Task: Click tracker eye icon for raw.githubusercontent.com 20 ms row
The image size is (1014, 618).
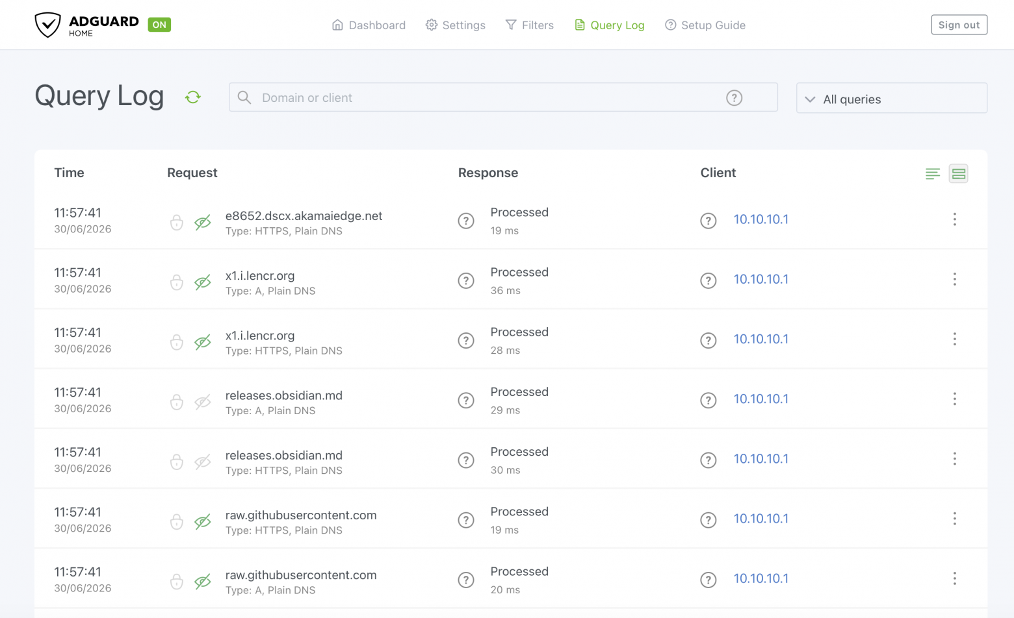Action: pos(203,582)
